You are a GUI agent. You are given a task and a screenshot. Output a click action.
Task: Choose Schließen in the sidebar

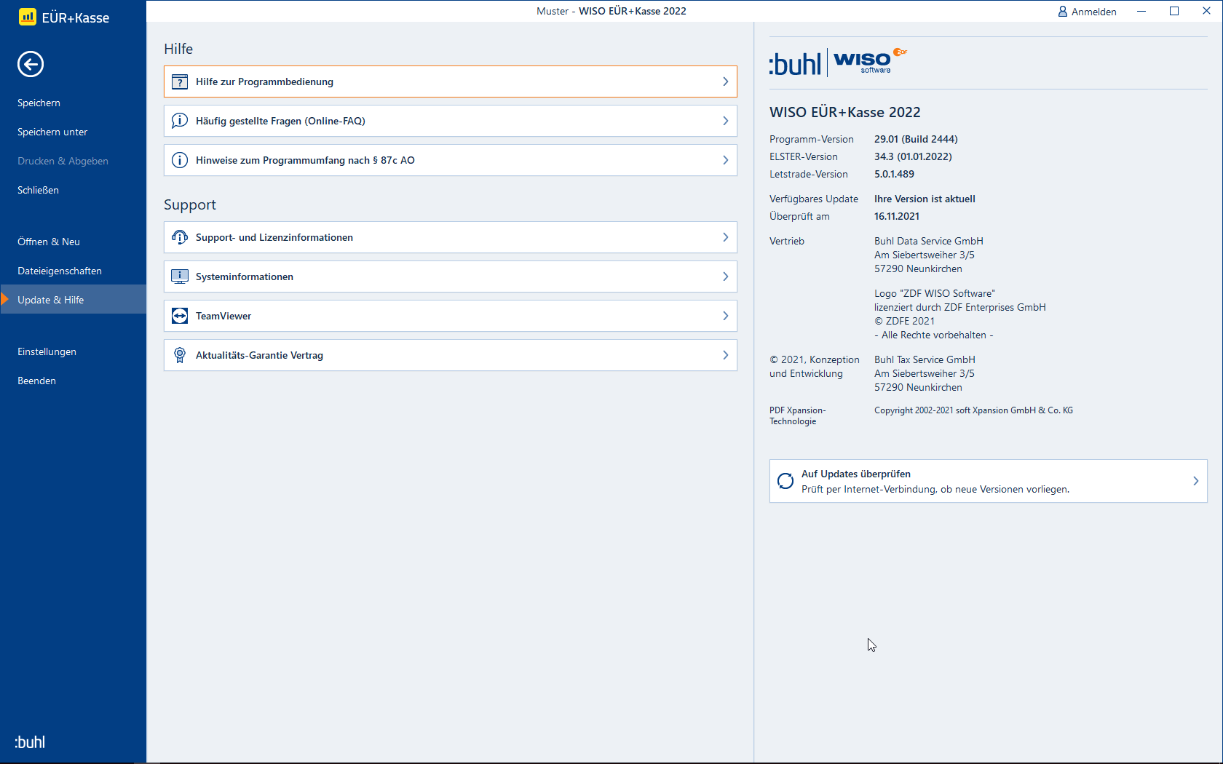(x=73, y=190)
